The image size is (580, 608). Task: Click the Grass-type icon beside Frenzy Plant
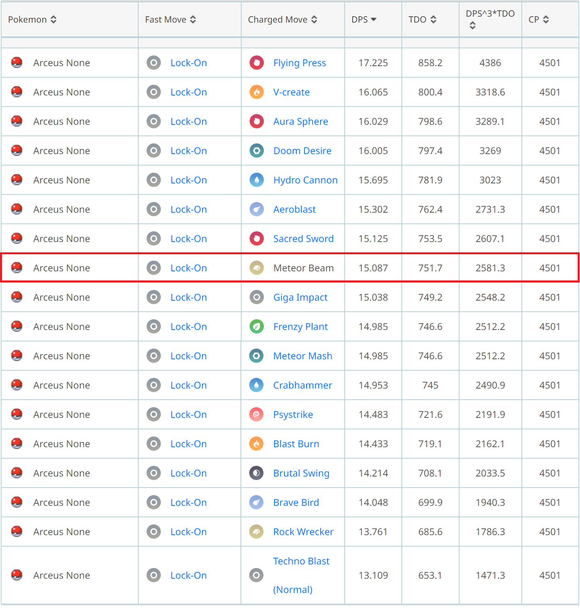click(257, 326)
